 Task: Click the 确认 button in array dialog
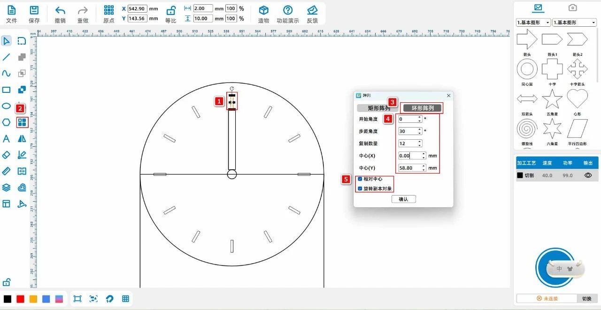tap(403, 199)
